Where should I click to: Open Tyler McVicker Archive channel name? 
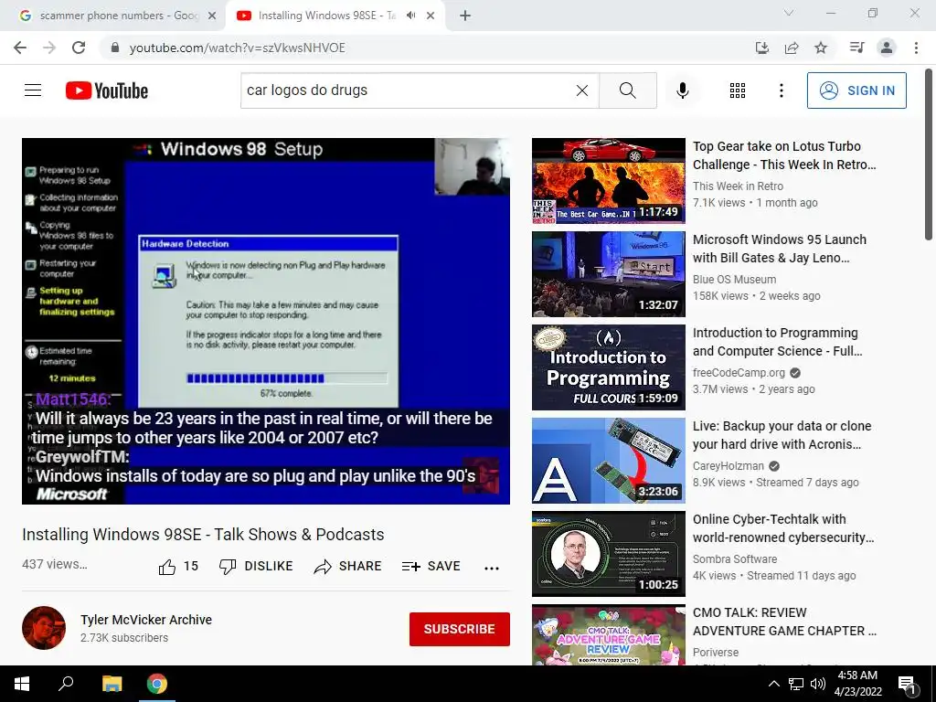click(146, 620)
